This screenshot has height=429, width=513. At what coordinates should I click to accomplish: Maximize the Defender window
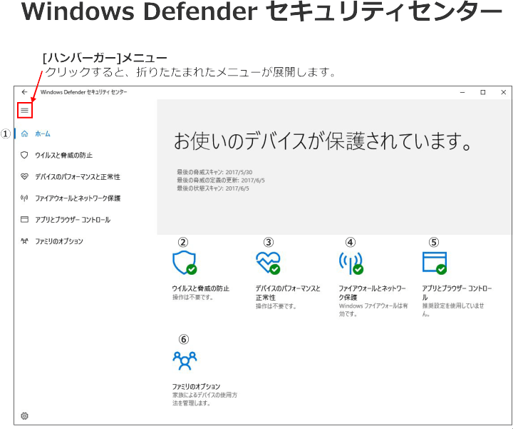pos(483,92)
